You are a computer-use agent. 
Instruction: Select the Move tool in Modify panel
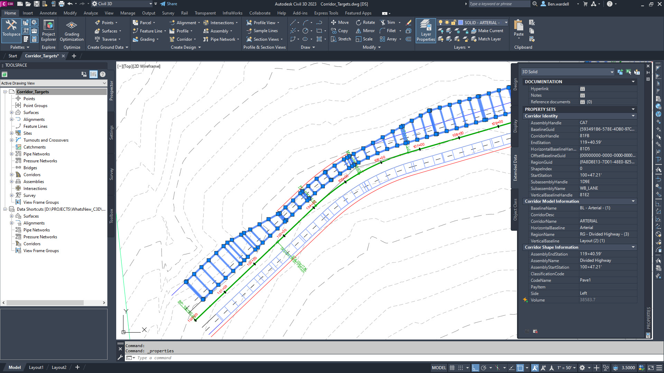point(340,22)
